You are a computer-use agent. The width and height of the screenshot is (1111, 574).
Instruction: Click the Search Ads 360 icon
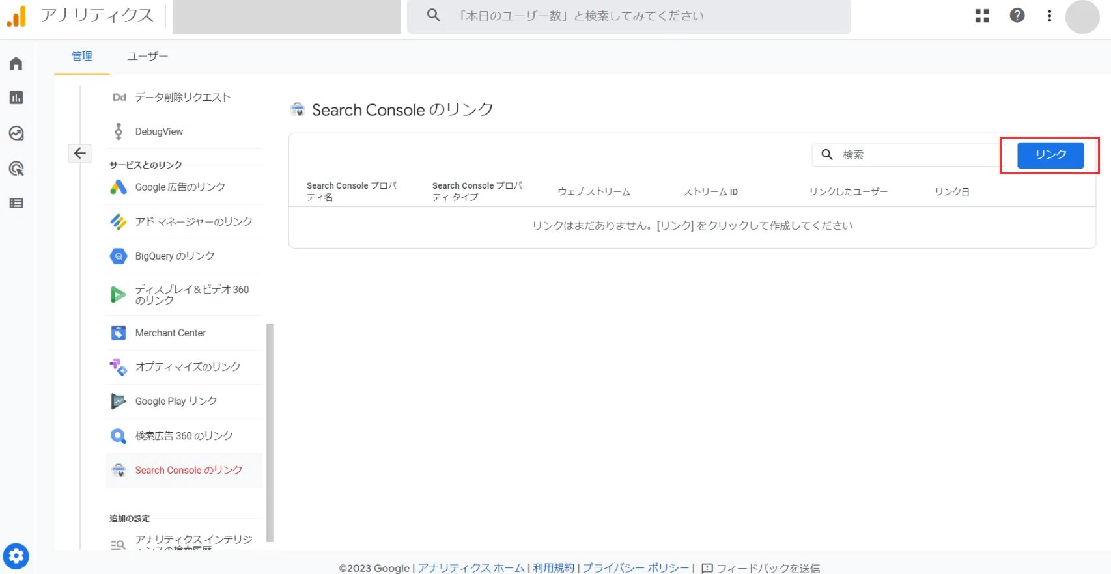click(x=119, y=435)
